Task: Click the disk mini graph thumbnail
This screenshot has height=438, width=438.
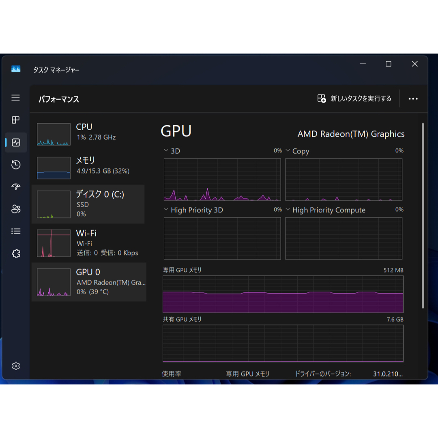Action: 54,204
